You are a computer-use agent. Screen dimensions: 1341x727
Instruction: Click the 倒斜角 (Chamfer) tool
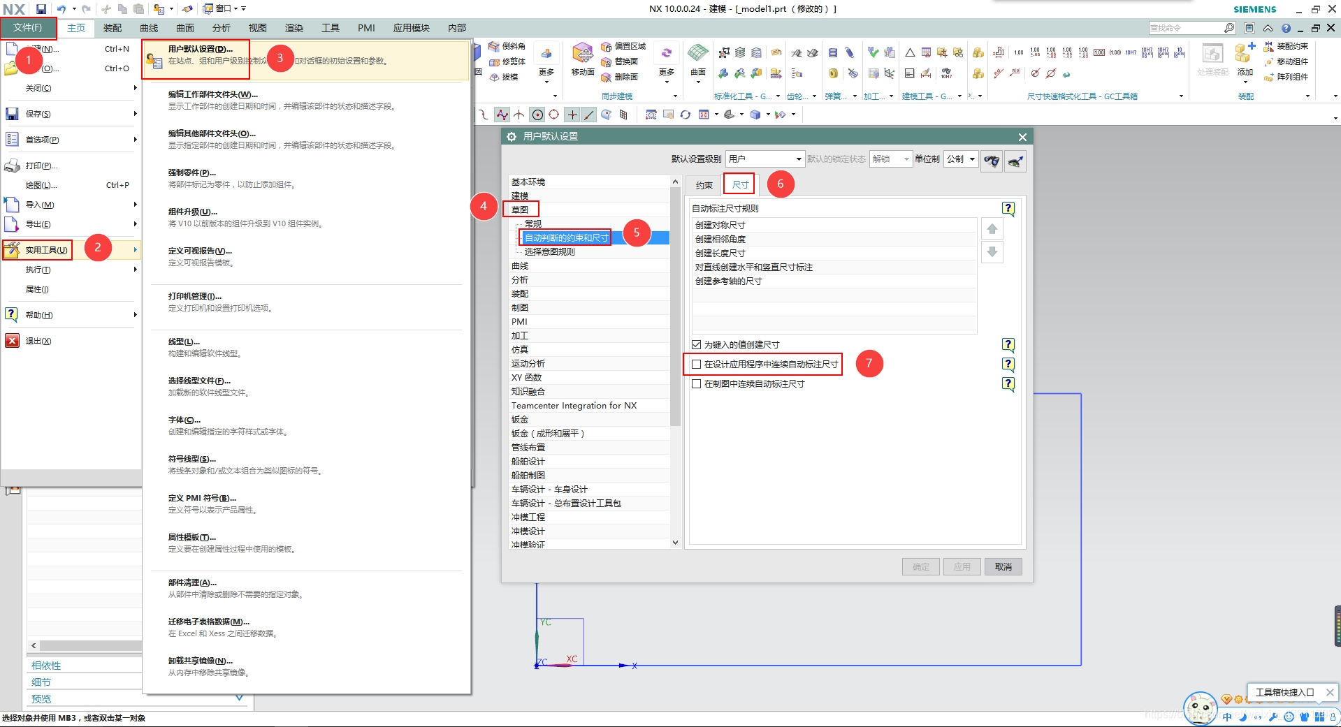coord(507,46)
